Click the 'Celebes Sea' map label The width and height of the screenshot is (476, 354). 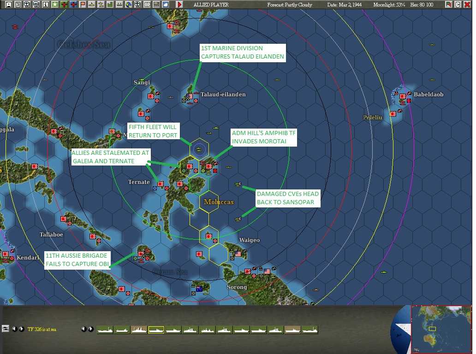click(84, 45)
